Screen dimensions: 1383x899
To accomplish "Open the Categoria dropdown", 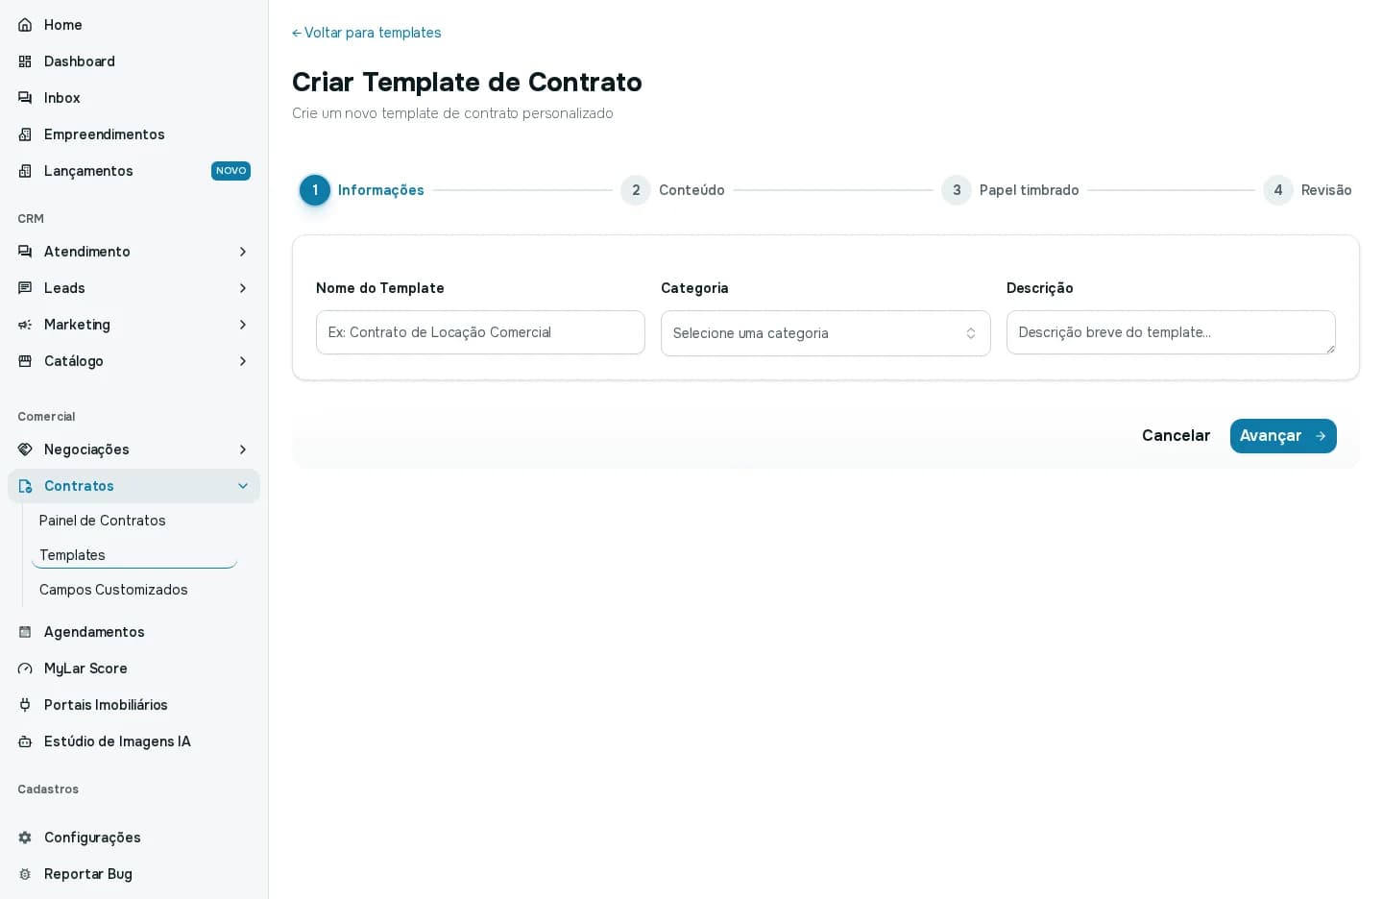I will click(825, 333).
